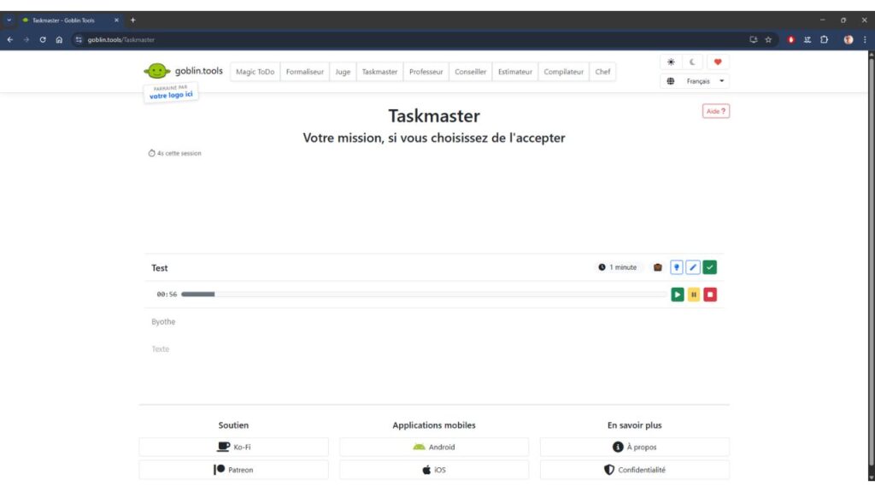The image size is (875, 492).
Task: Open the Confidentialité link
Action: (635, 470)
